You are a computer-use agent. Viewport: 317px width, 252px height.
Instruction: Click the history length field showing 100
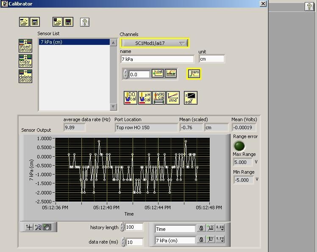click(134, 227)
